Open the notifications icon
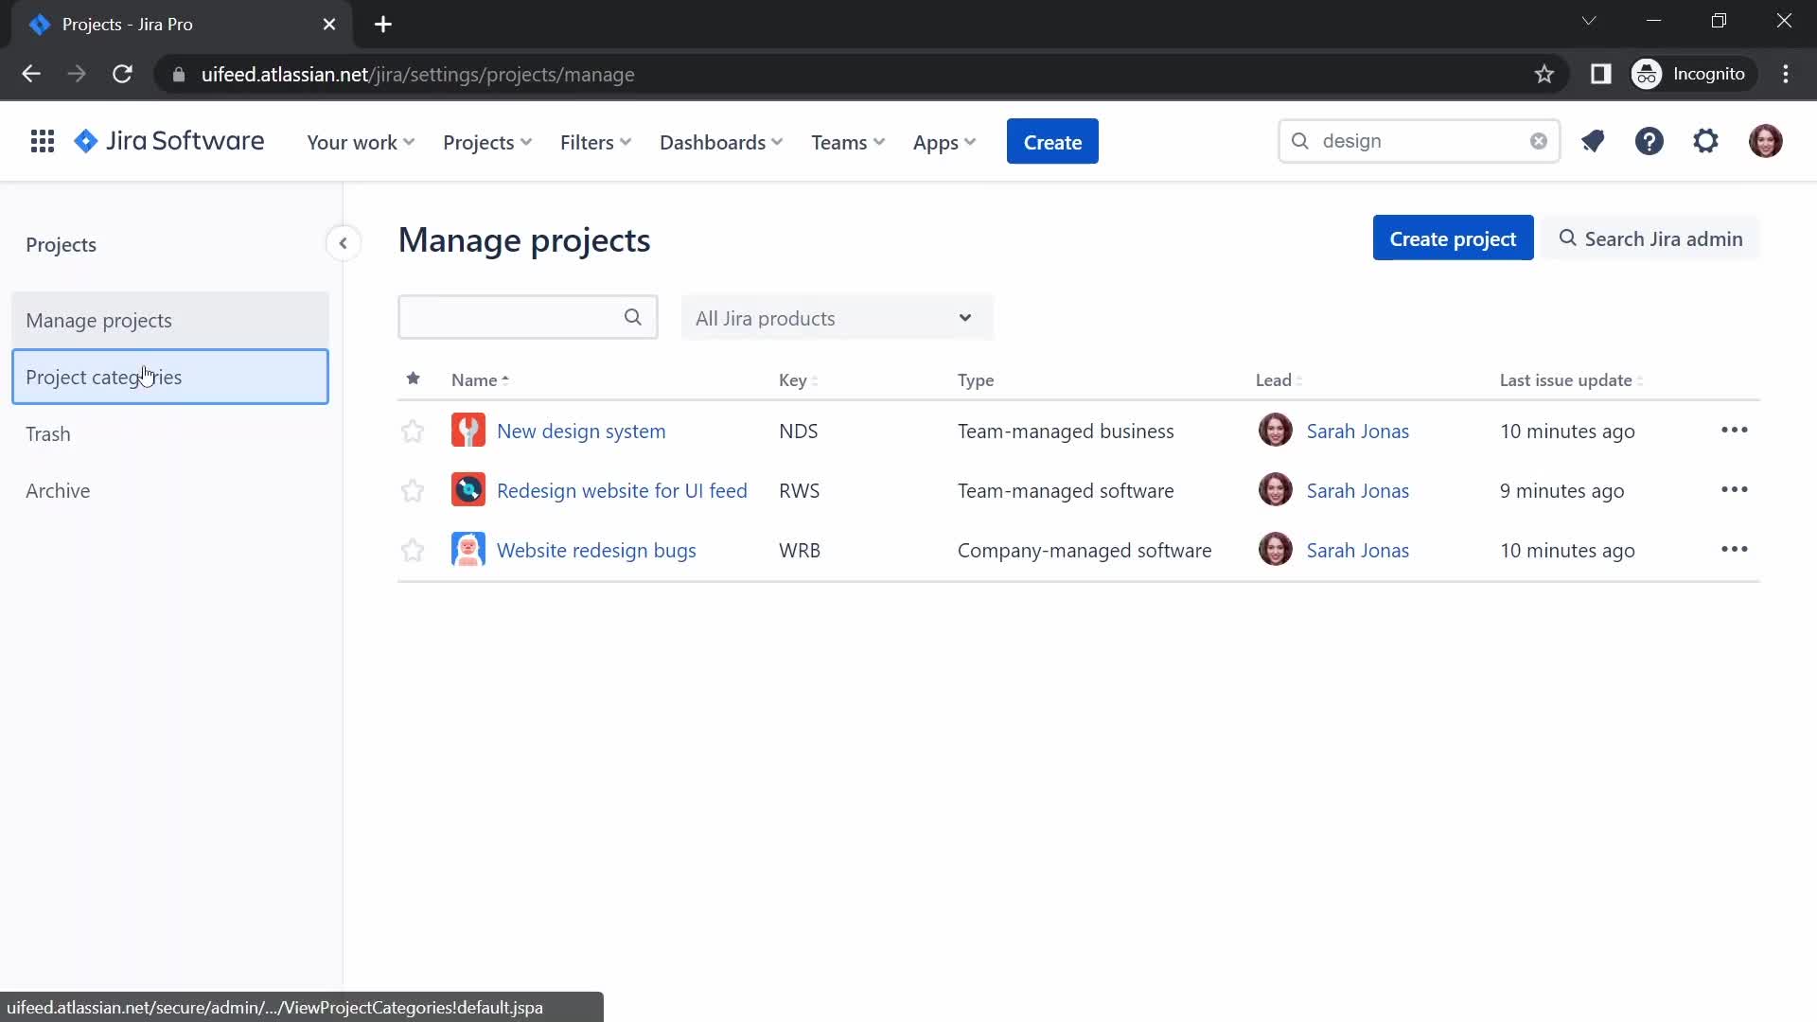 1593,142
